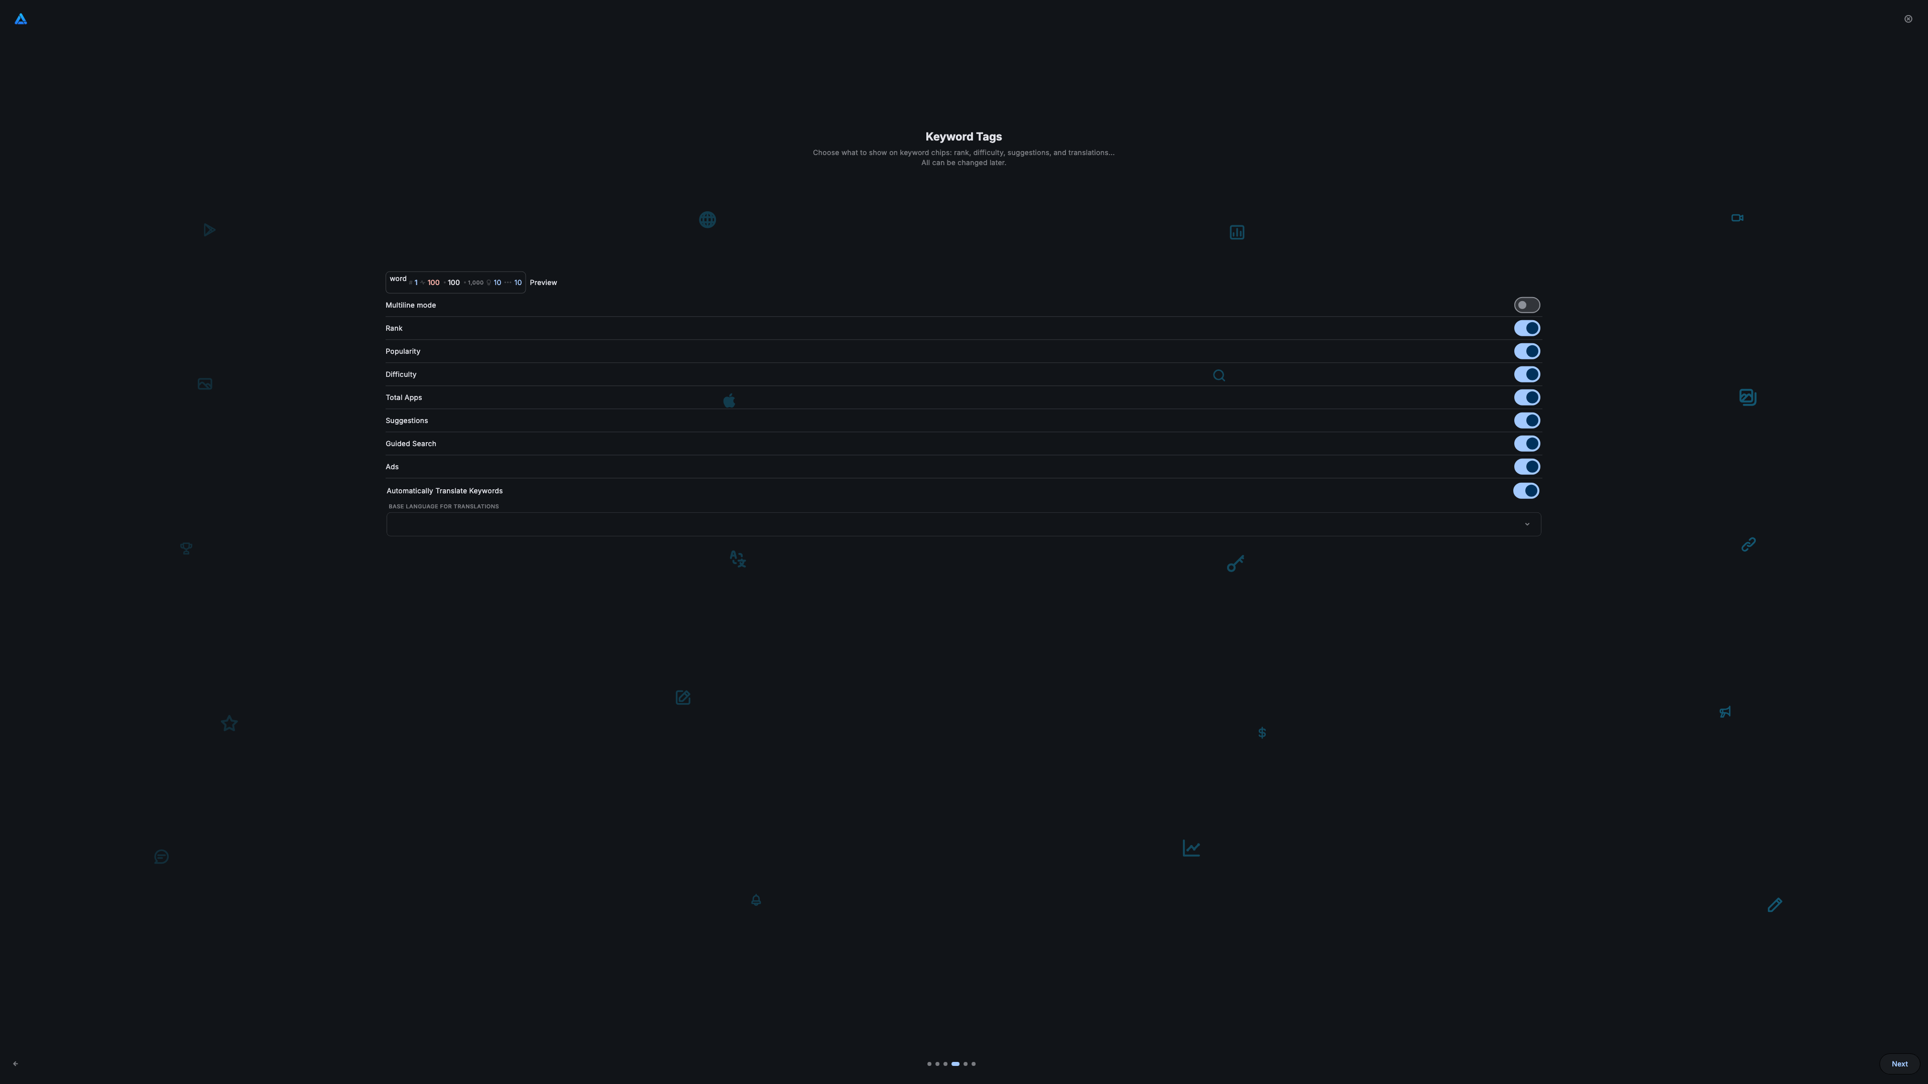Click the translate languages icon
Viewport: 1928px width, 1084px height.
coord(737,559)
